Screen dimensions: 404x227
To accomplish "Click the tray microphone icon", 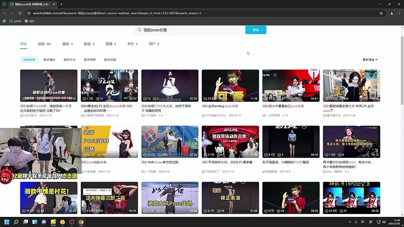I will pyautogui.click(x=356, y=222).
